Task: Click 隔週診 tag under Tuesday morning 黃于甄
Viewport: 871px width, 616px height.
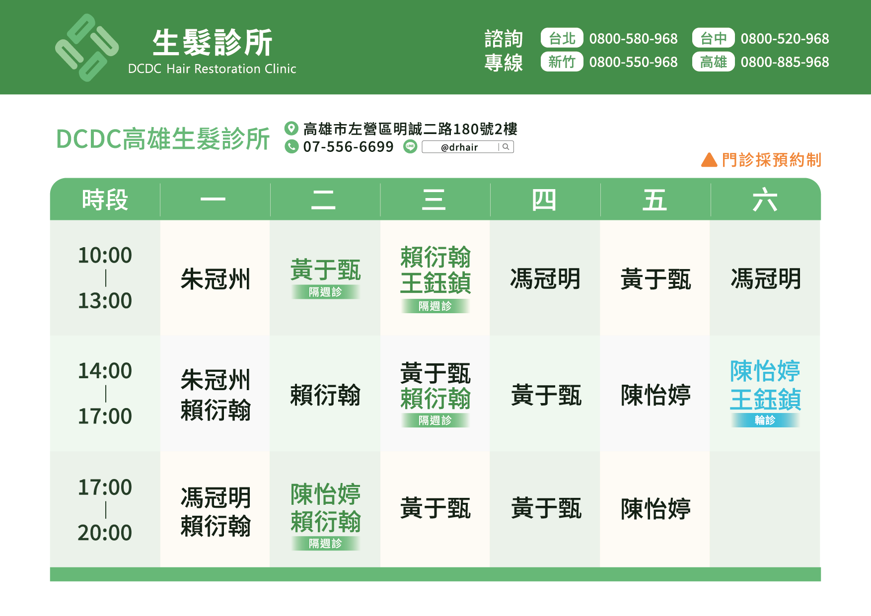Action: [x=325, y=292]
